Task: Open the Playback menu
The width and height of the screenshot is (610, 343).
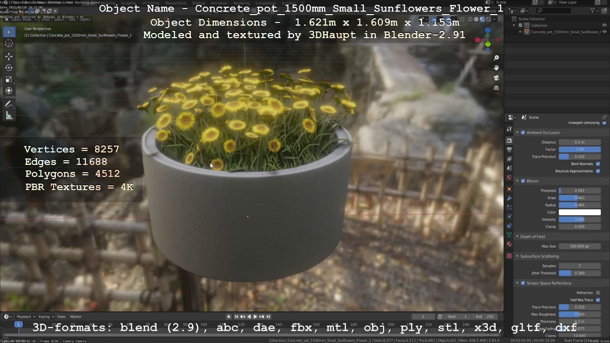Action: 26,317
